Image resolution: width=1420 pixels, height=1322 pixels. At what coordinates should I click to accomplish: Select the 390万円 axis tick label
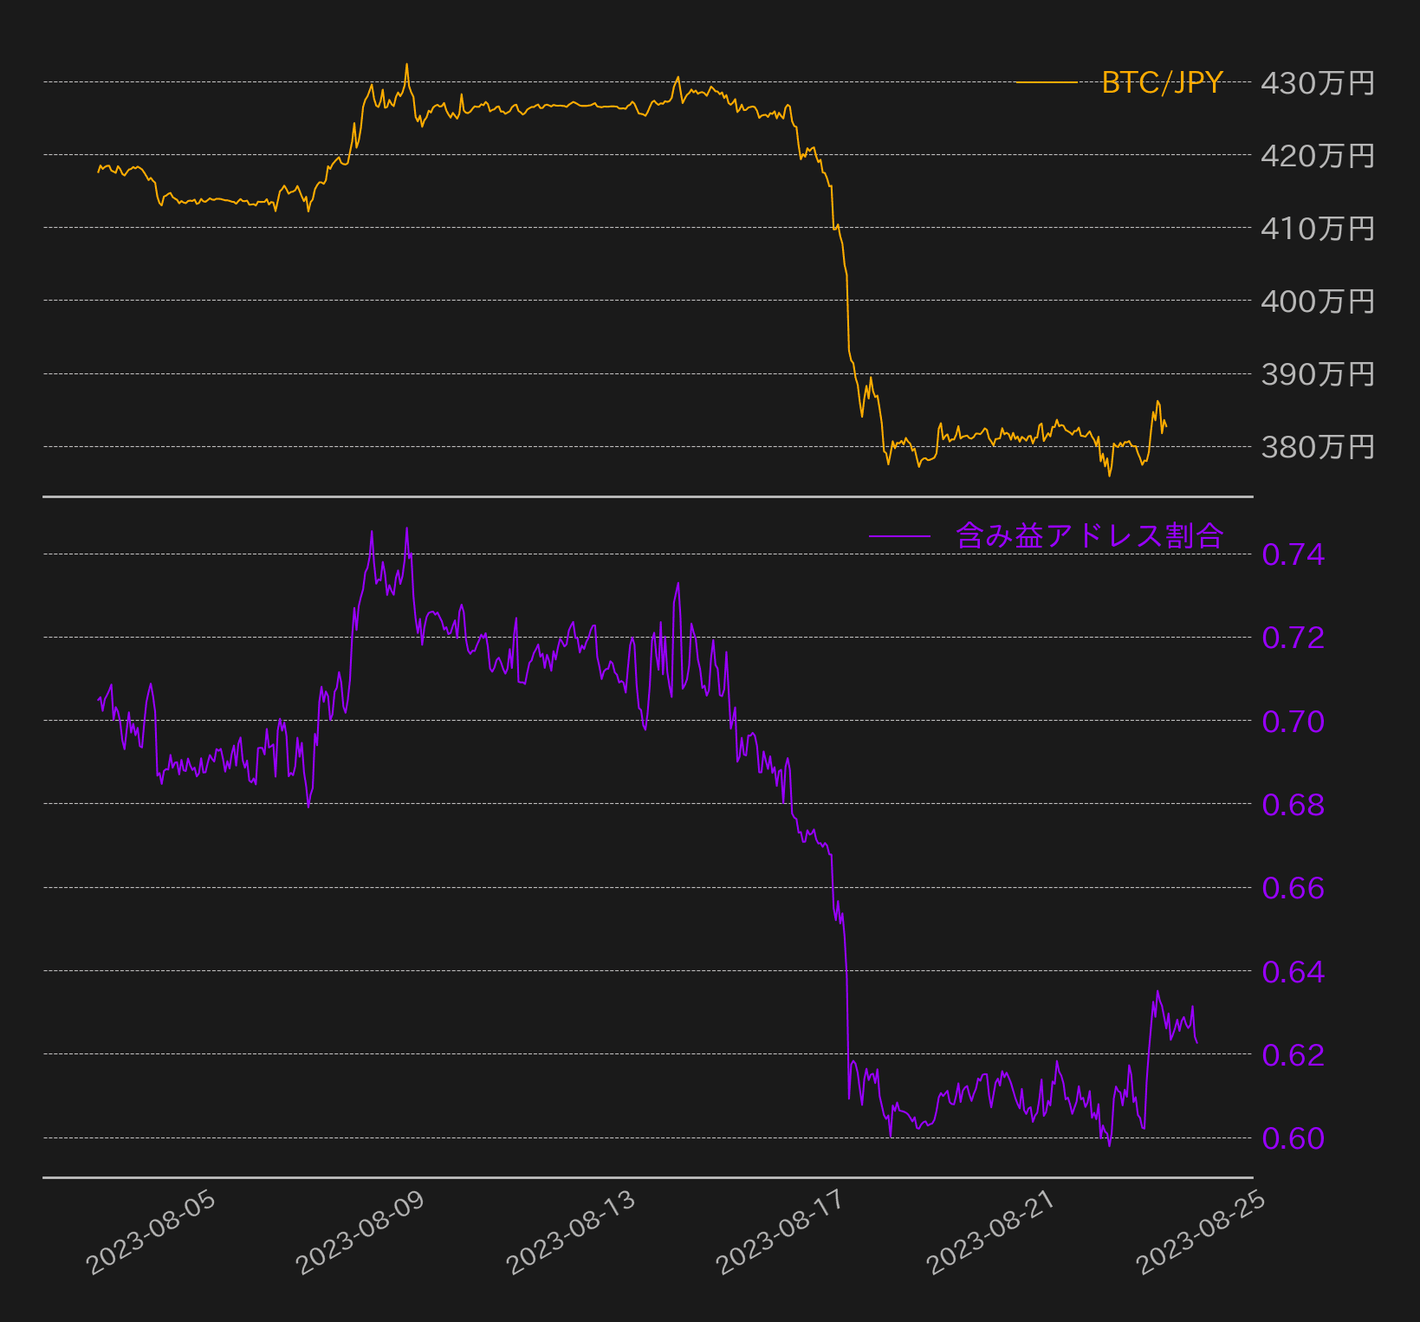(1317, 374)
